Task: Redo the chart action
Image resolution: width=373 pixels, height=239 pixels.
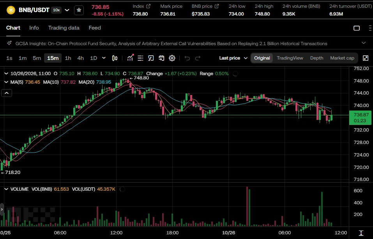Action: pos(198,58)
